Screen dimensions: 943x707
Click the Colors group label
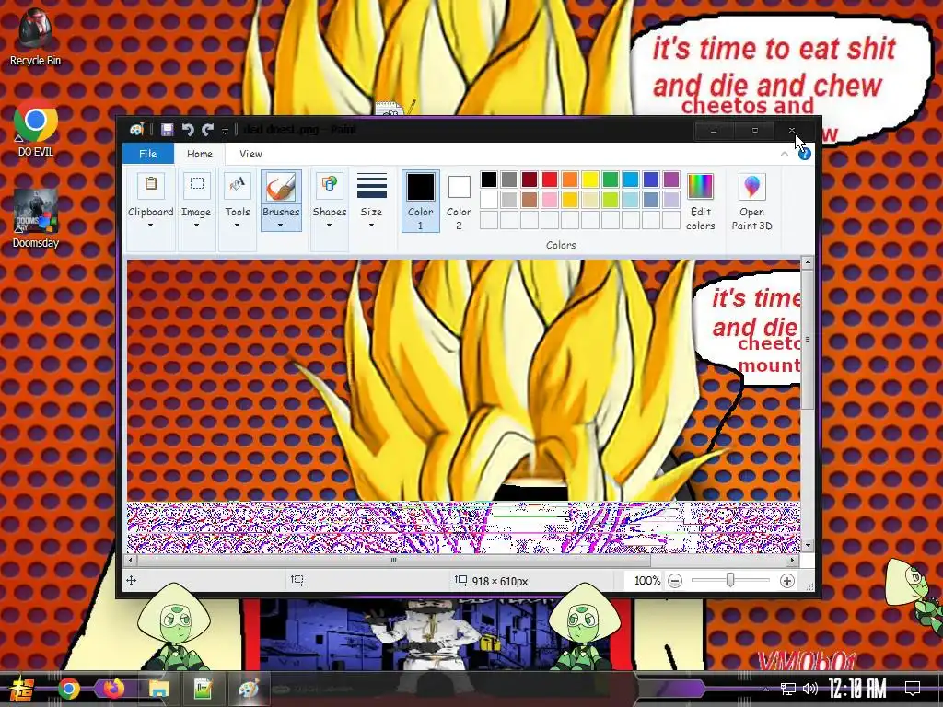click(561, 245)
